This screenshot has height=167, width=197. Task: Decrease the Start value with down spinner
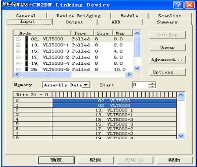click(x=152, y=86)
